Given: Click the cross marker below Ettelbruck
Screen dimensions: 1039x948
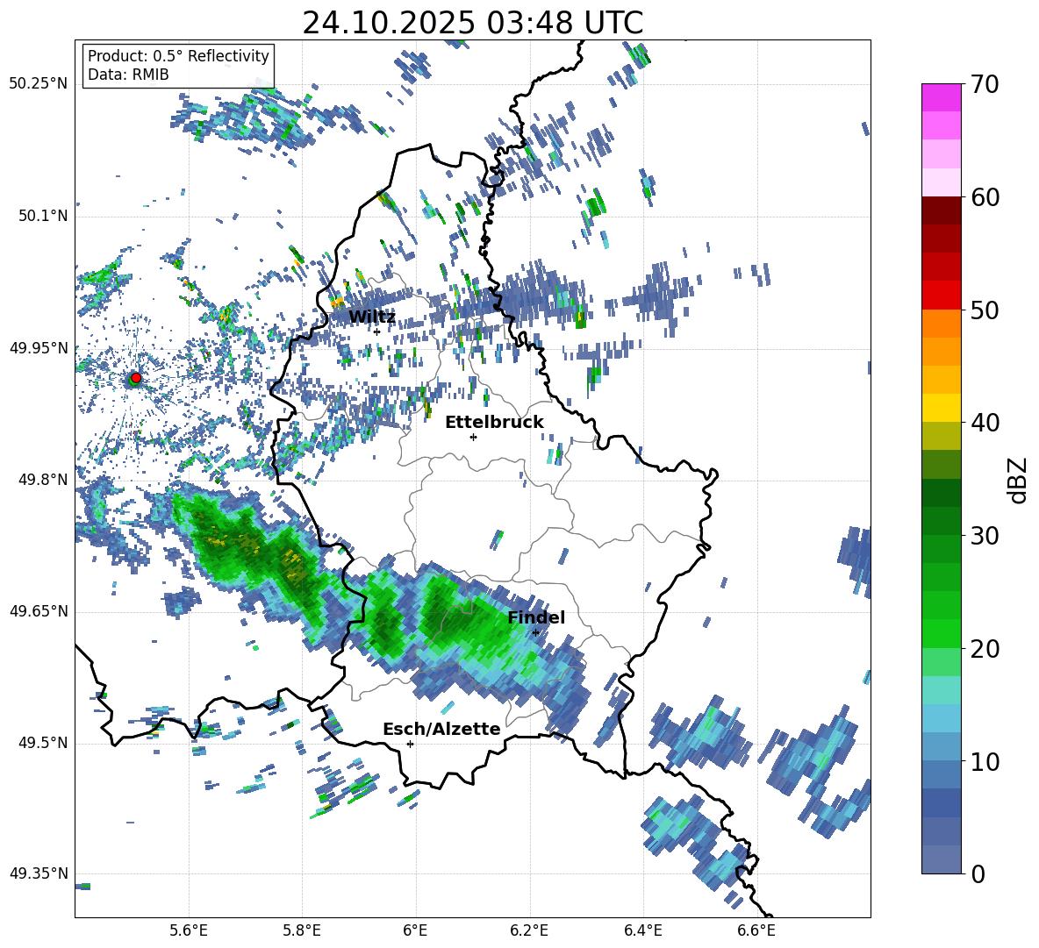Looking at the screenshot, I should 473,437.
